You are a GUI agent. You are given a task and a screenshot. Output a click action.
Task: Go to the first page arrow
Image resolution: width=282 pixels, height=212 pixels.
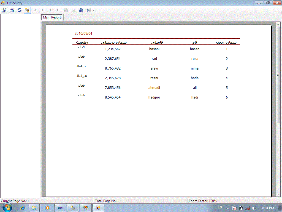(x=35, y=10)
